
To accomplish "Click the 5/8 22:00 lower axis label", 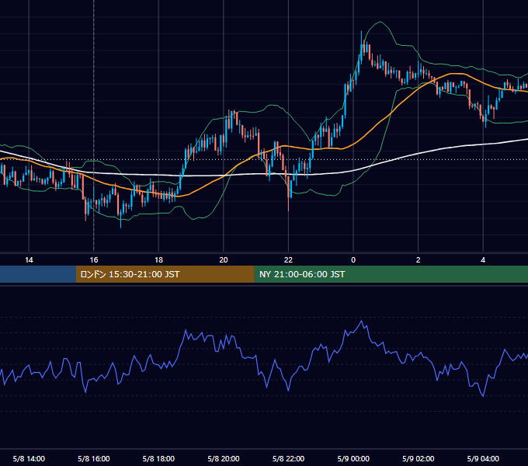I will pos(288,458).
